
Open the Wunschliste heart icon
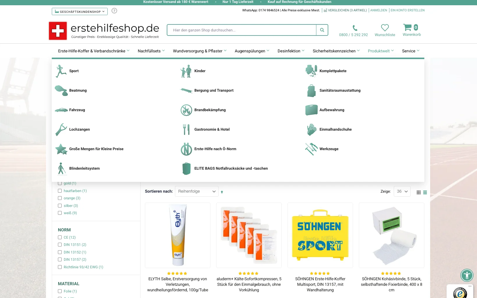tap(385, 28)
